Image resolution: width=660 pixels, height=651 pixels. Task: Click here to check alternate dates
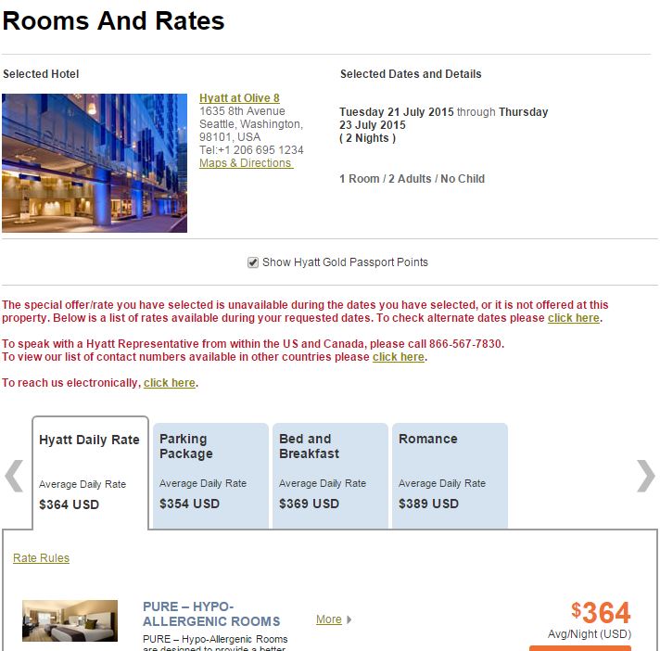(x=573, y=318)
